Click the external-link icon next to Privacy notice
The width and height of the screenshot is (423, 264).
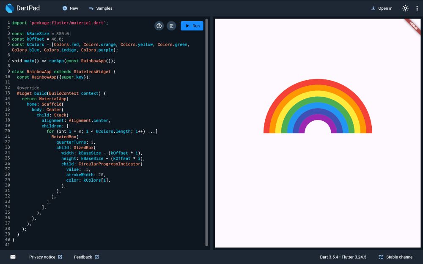[x=60, y=257]
